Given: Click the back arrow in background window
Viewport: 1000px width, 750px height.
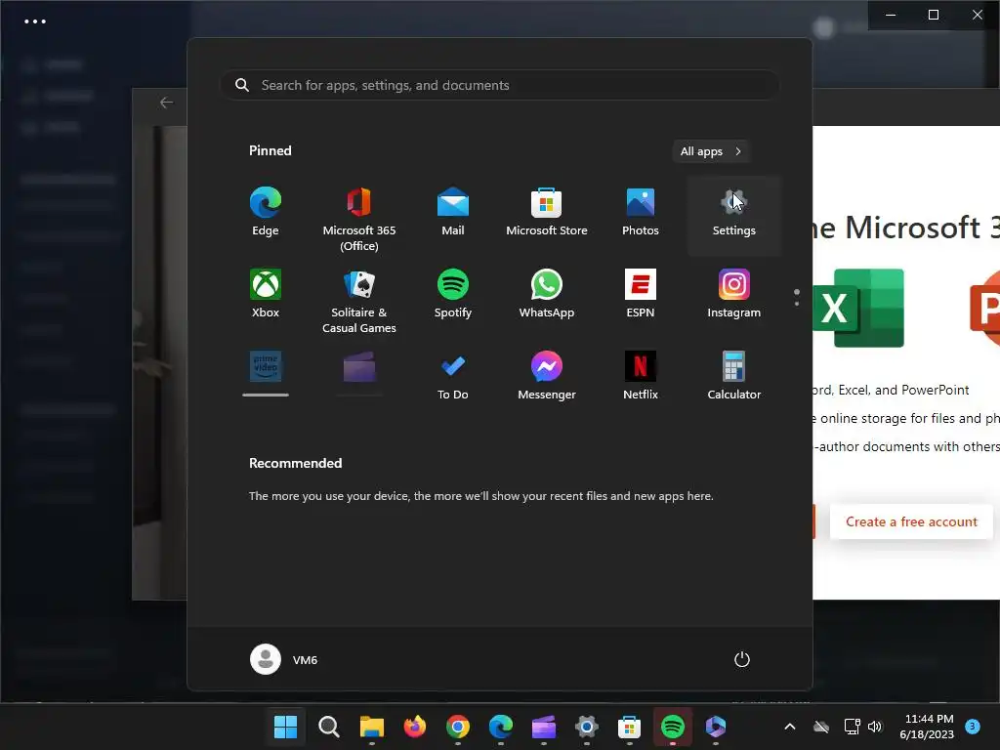Looking at the screenshot, I should (x=166, y=103).
